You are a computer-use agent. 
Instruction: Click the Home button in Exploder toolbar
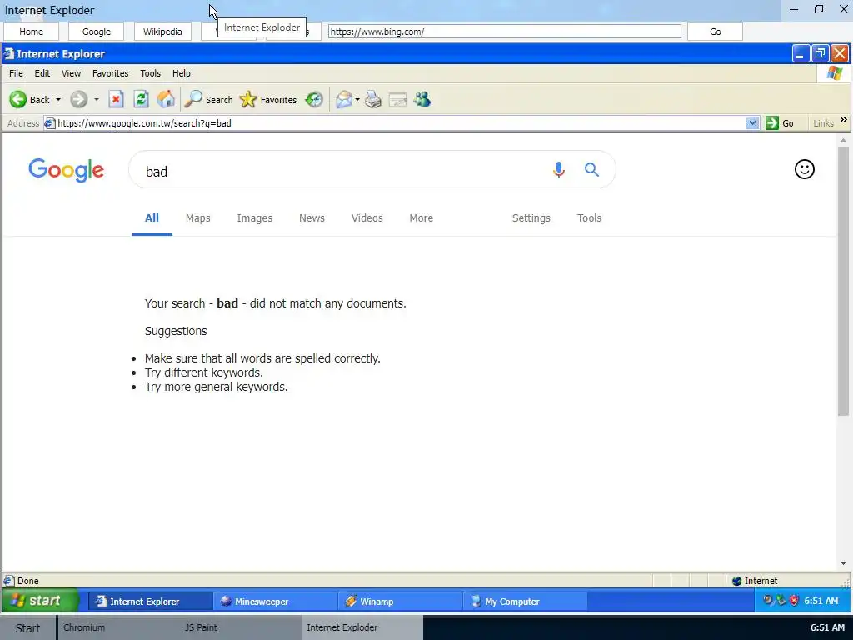[31, 32]
